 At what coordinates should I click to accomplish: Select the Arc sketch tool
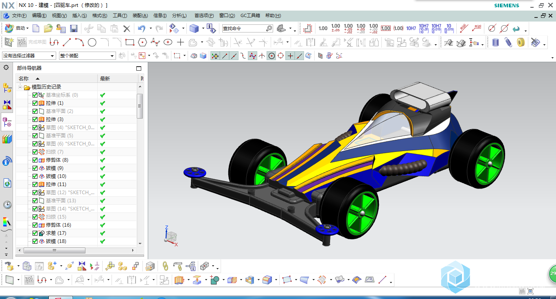tap(80, 42)
